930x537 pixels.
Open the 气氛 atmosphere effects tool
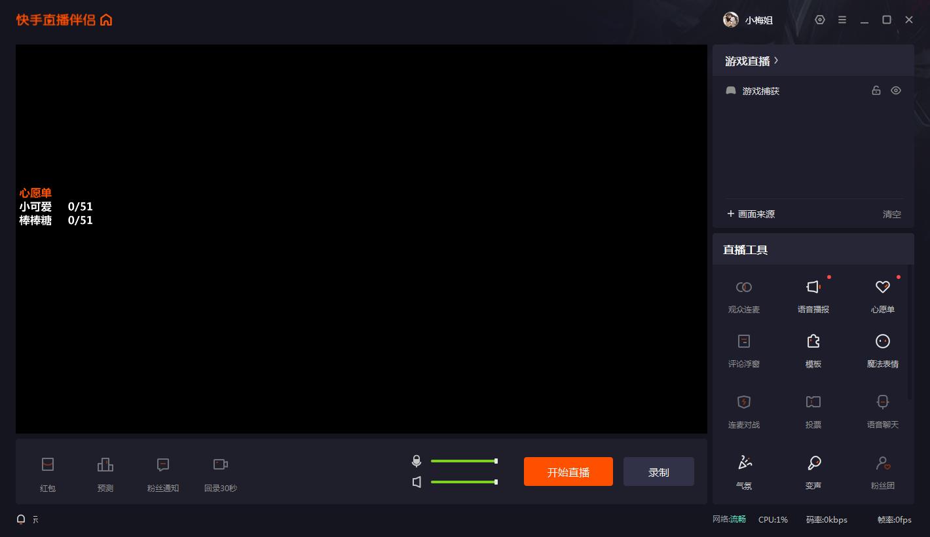(744, 472)
